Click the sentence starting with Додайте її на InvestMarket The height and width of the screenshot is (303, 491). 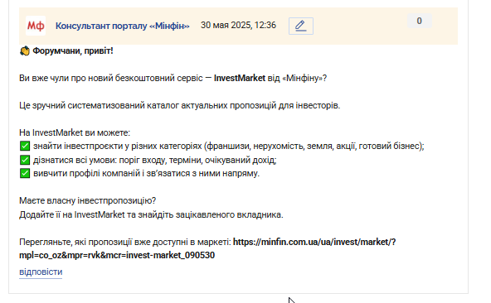point(151,214)
